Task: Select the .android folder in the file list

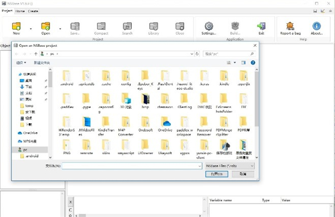Action: click(x=66, y=78)
